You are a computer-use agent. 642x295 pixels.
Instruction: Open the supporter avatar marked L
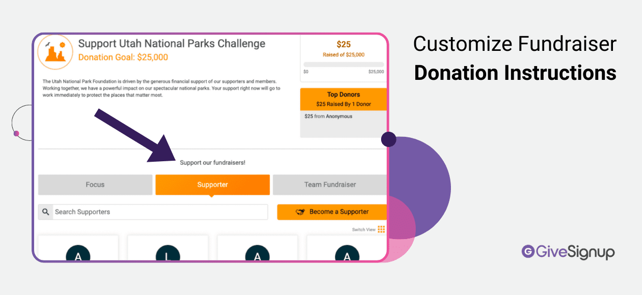coord(168,255)
